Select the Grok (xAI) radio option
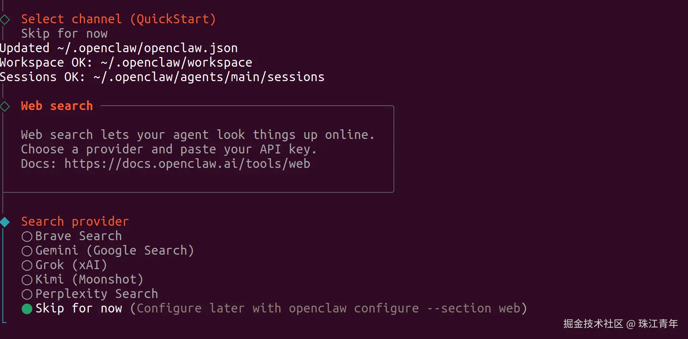 pyautogui.click(x=27, y=265)
